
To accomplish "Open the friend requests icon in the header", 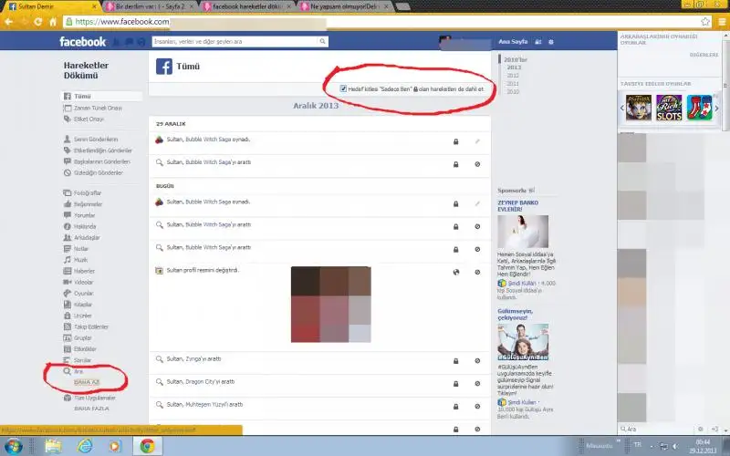I will [117, 42].
